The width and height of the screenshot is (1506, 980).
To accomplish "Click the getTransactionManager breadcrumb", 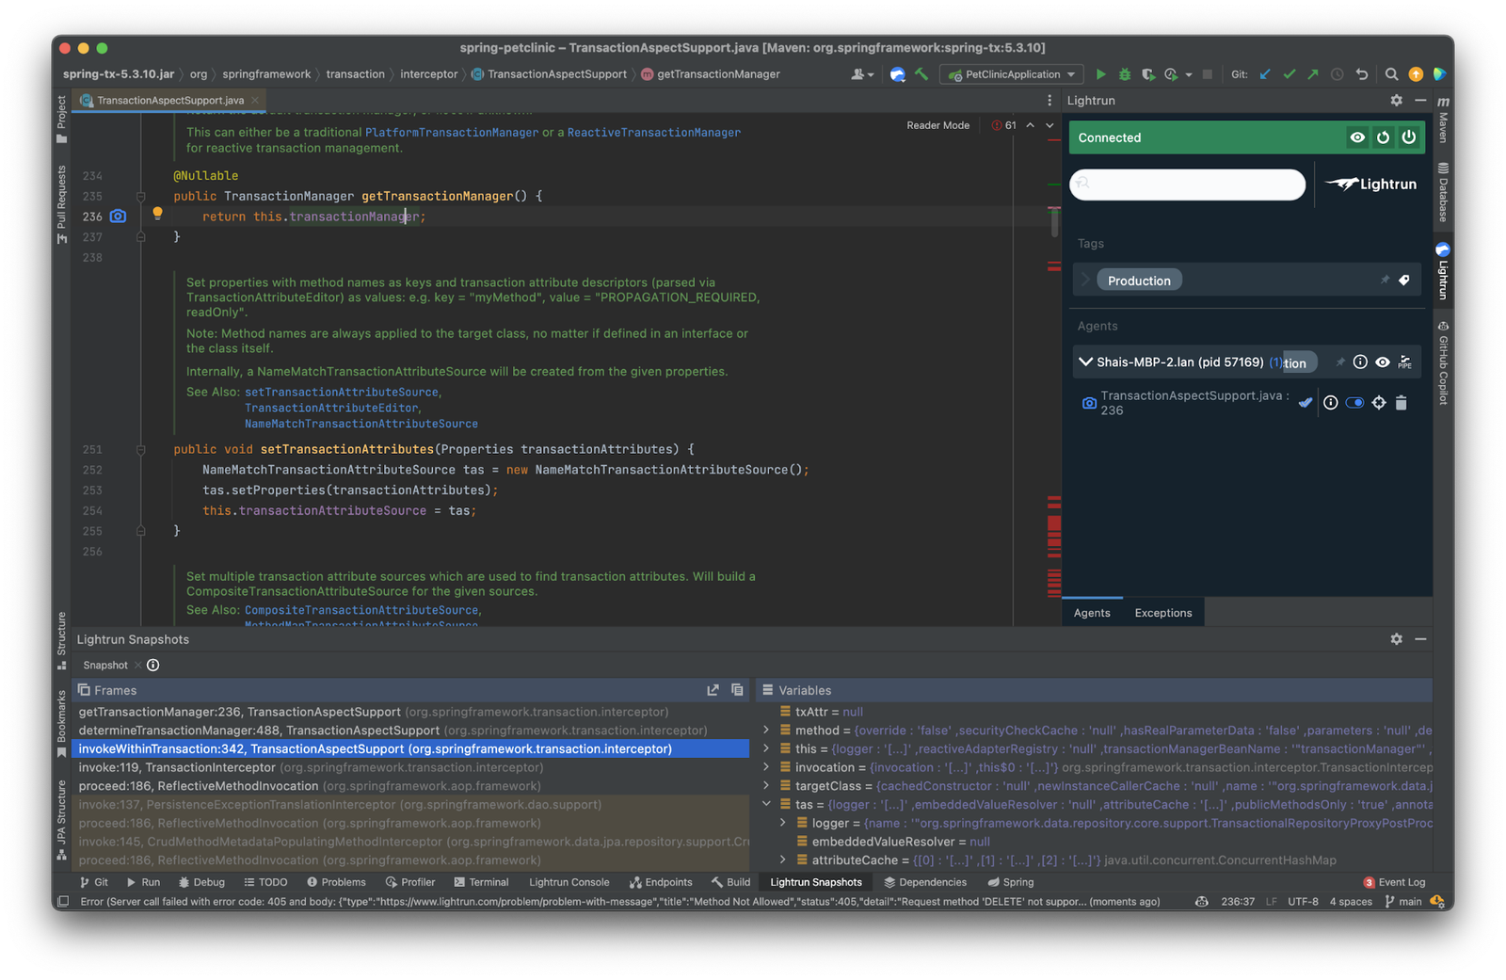I will pyautogui.click(x=711, y=74).
